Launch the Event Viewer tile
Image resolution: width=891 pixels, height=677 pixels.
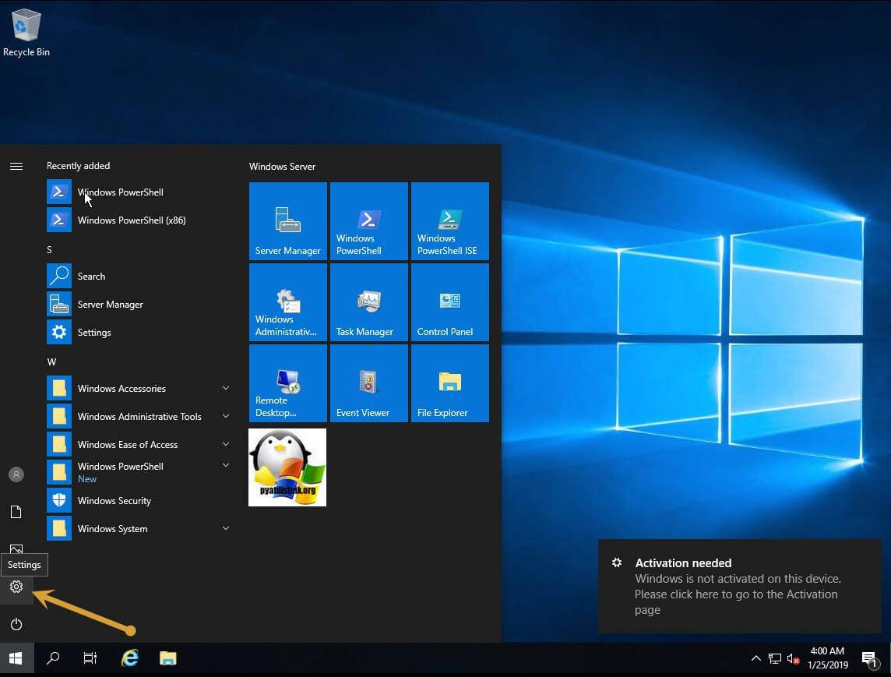pos(368,383)
